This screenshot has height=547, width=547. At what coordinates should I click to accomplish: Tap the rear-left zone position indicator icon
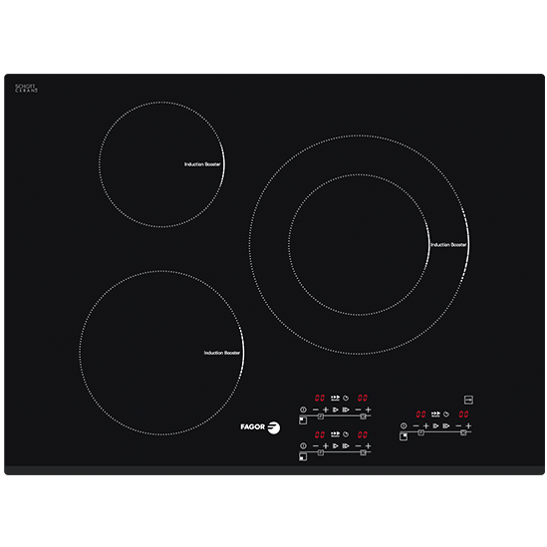pos(303,420)
